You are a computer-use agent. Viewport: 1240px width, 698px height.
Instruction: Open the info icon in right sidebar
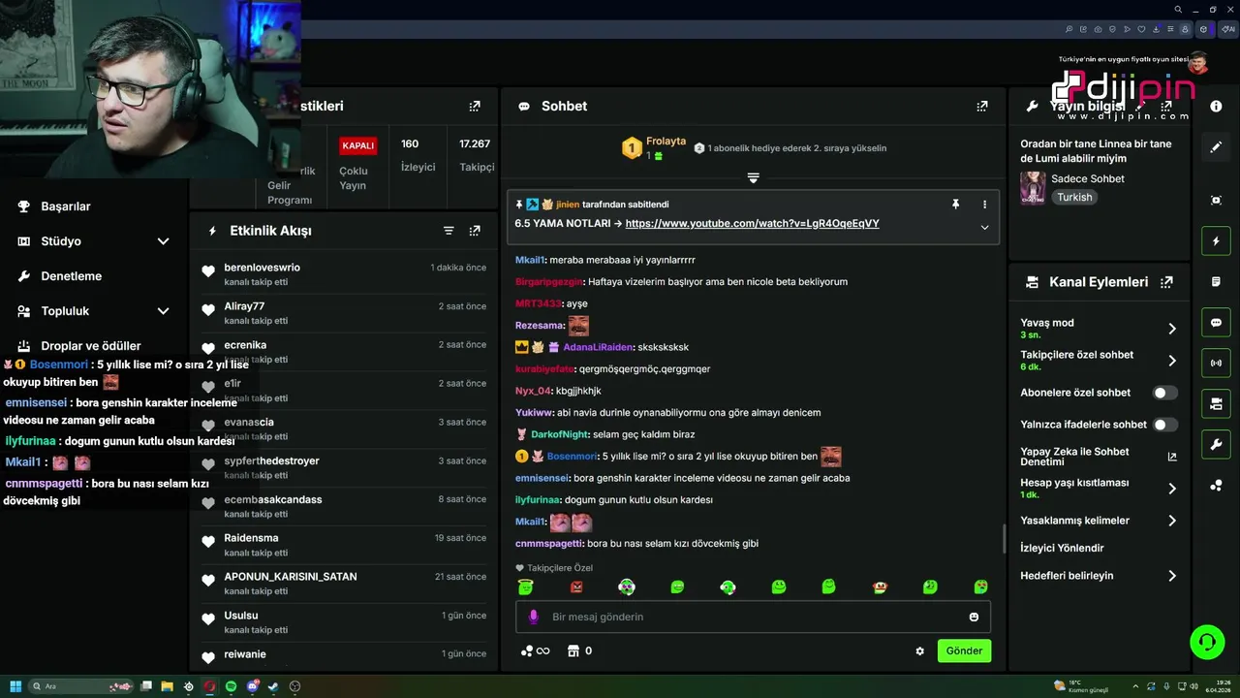click(x=1216, y=107)
